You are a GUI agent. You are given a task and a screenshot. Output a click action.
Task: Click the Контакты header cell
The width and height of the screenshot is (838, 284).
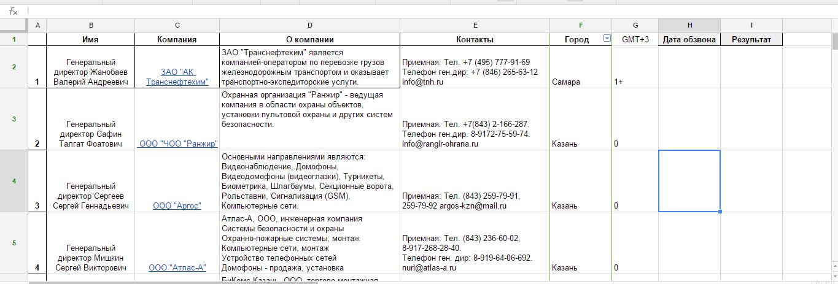coord(475,39)
